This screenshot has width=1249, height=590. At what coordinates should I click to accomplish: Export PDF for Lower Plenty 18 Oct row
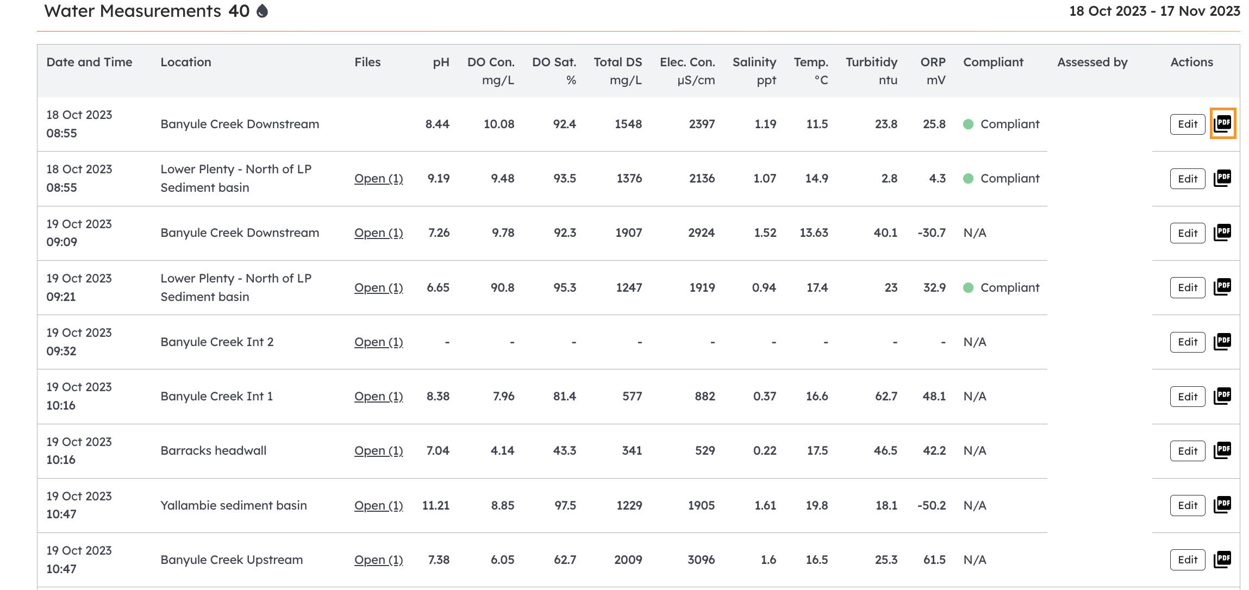point(1222,178)
